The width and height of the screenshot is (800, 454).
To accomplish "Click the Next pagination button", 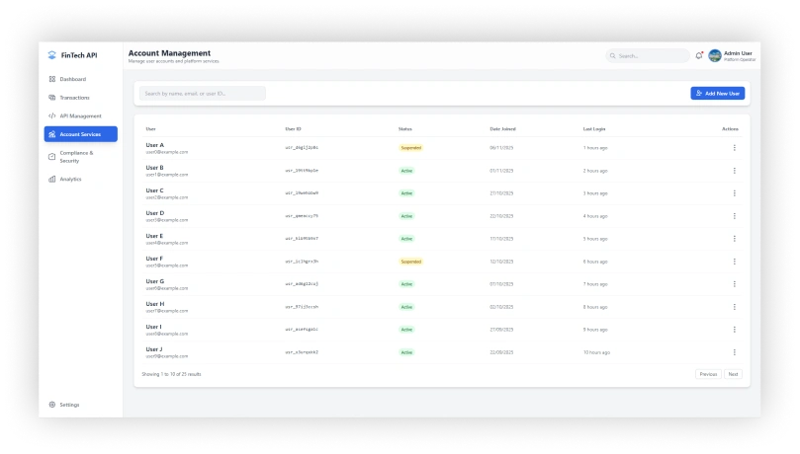I will [733, 374].
